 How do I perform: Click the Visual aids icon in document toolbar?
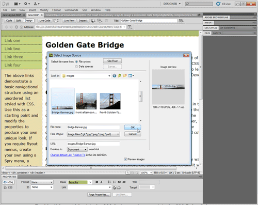pos(100,21)
